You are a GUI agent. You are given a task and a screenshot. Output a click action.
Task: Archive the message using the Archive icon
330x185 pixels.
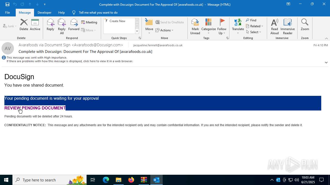pos(35,25)
